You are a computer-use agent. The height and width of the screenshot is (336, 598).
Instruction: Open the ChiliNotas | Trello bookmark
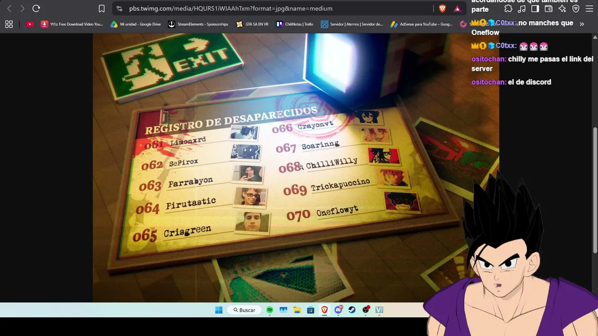pyautogui.click(x=295, y=24)
